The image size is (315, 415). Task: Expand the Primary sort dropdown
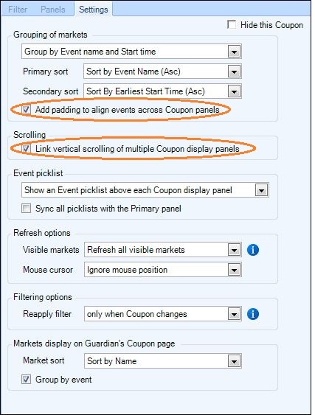tap(234, 72)
